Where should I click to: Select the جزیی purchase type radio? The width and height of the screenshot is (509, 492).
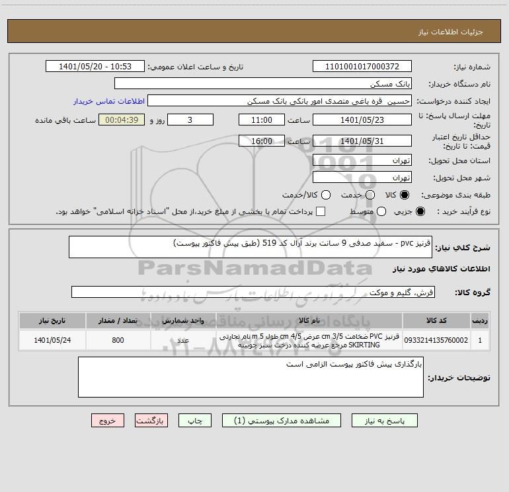pyautogui.click(x=420, y=211)
